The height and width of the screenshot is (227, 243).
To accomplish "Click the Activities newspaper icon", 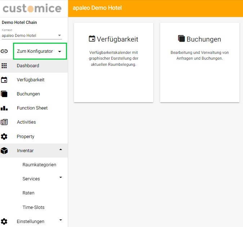I will coord(4,122).
